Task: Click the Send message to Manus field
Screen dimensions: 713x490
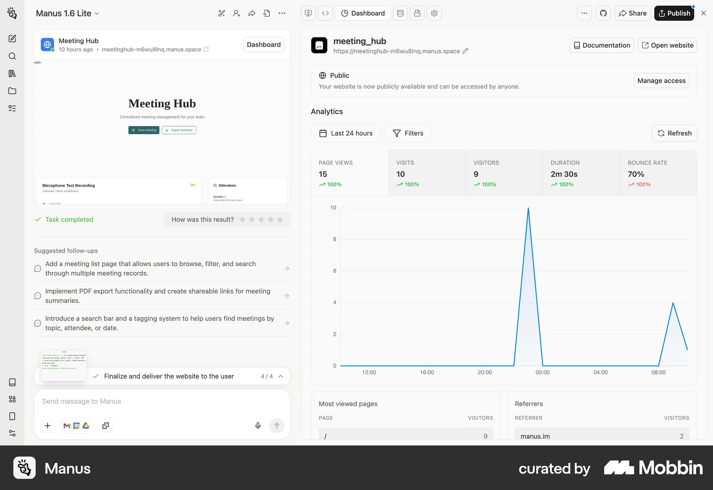Action: 149,401
